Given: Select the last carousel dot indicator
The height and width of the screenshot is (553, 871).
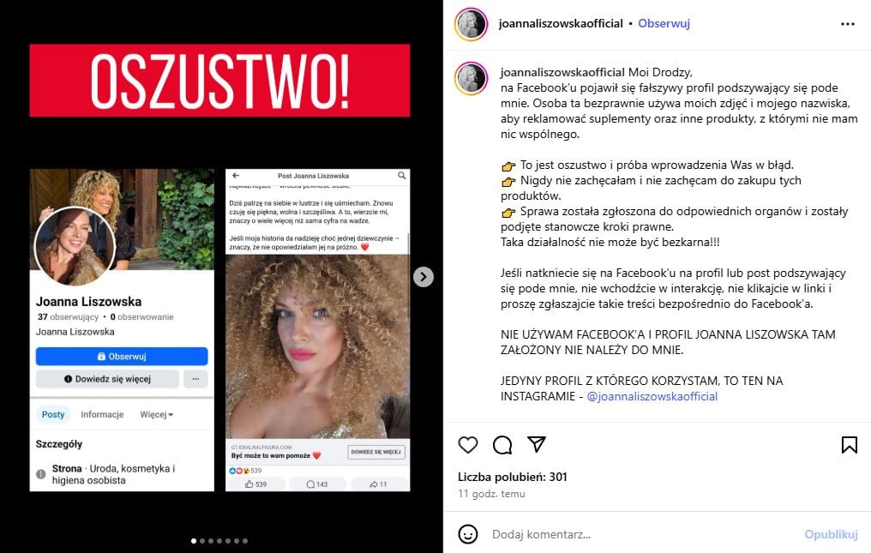Looking at the screenshot, I should click(245, 541).
